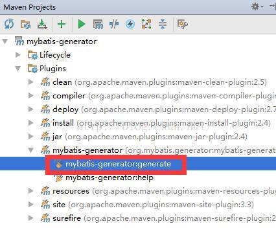This screenshot has width=276, height=239.
Task: Click the site plugin icon
Action: (x=45, y=204)
